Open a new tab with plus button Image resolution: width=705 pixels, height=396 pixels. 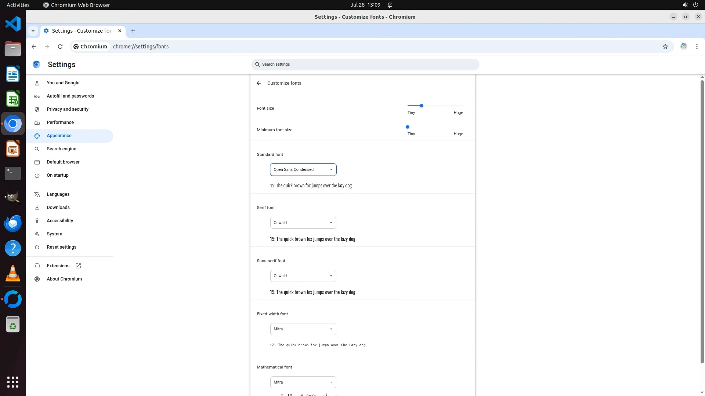tap(133, 31)
